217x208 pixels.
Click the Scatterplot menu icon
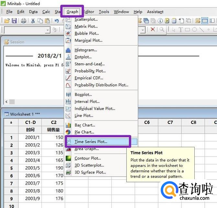pyautogui.click(x=68, y=20)
